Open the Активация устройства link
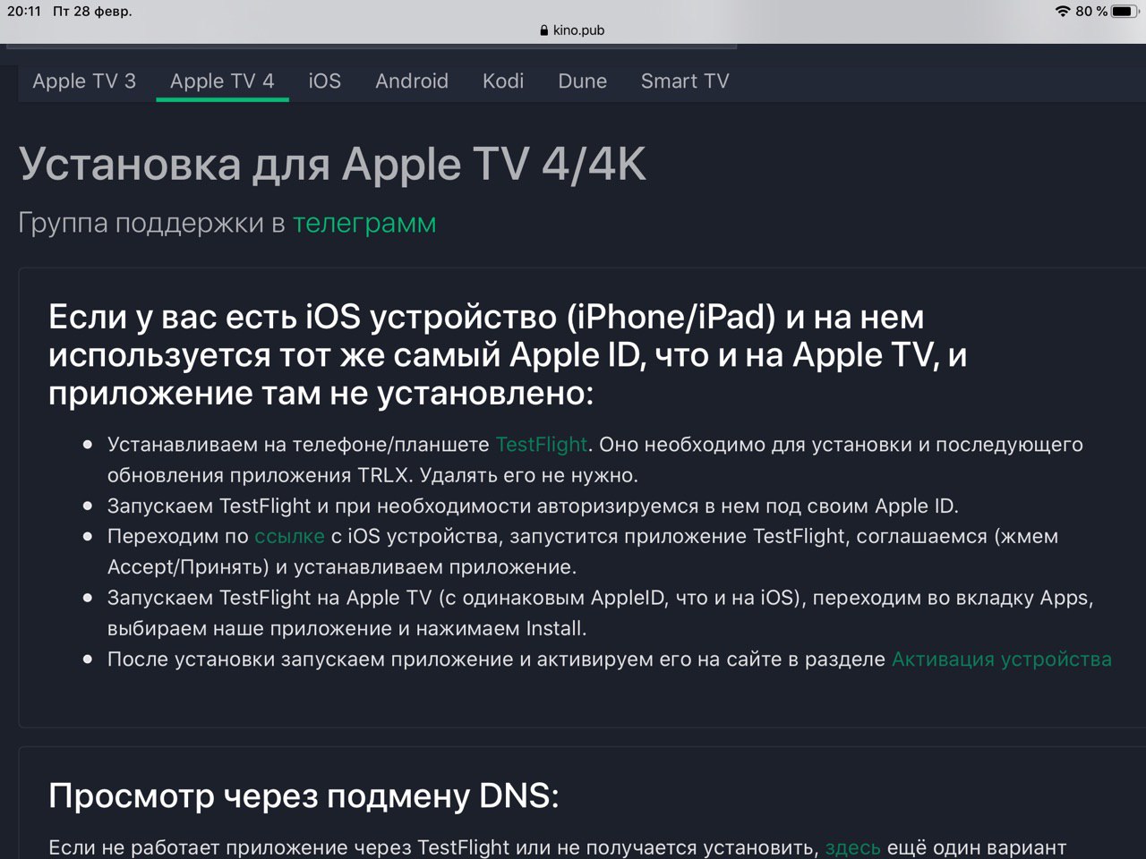The height and width of the screenshot is (859, 1146). [x=1002, y=659]
